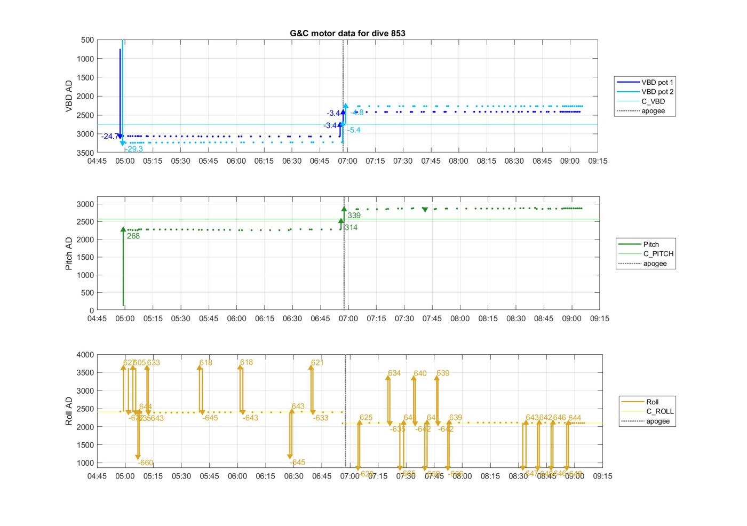Click the '314' pitch data label
The width and height of the screenshot is (747, 526).
pos(351,227)
